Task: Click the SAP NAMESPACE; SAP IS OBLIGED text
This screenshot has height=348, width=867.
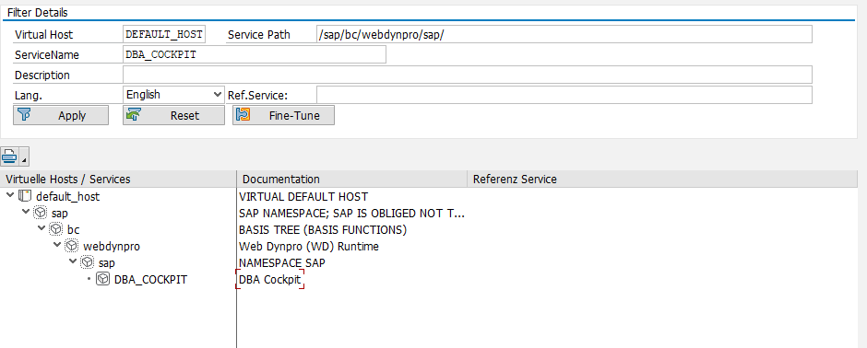Action: click(351, 214)
